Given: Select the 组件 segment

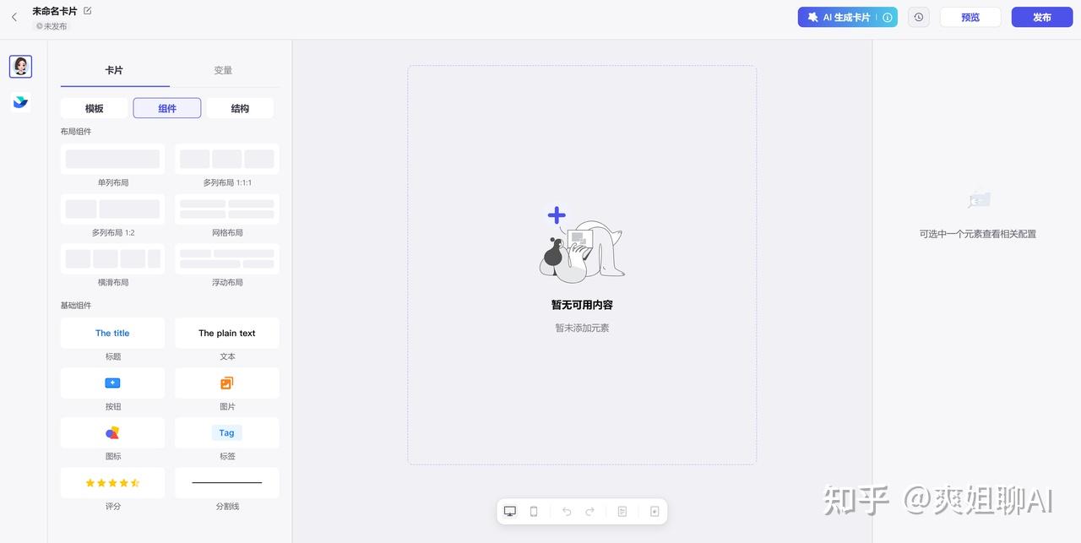Looking at the screenshot, I should (167, 108).
